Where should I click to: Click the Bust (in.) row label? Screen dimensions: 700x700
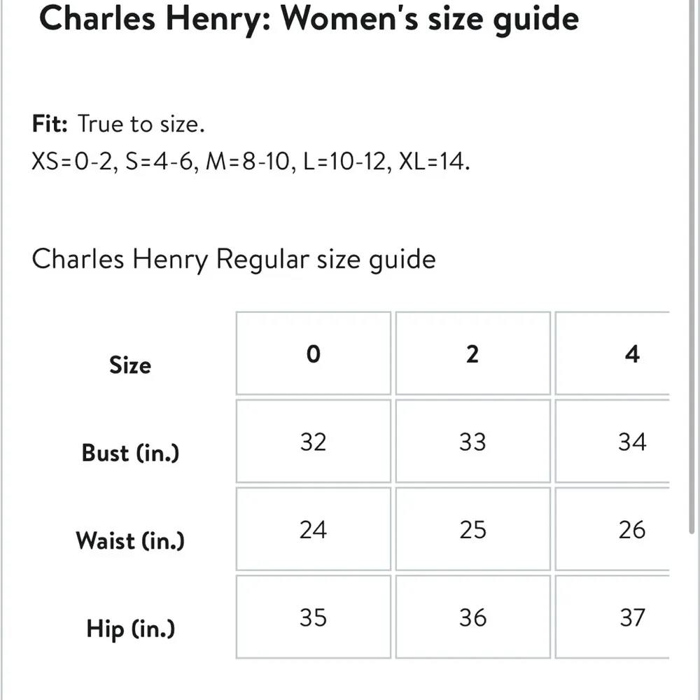click(x=130, y=452)
